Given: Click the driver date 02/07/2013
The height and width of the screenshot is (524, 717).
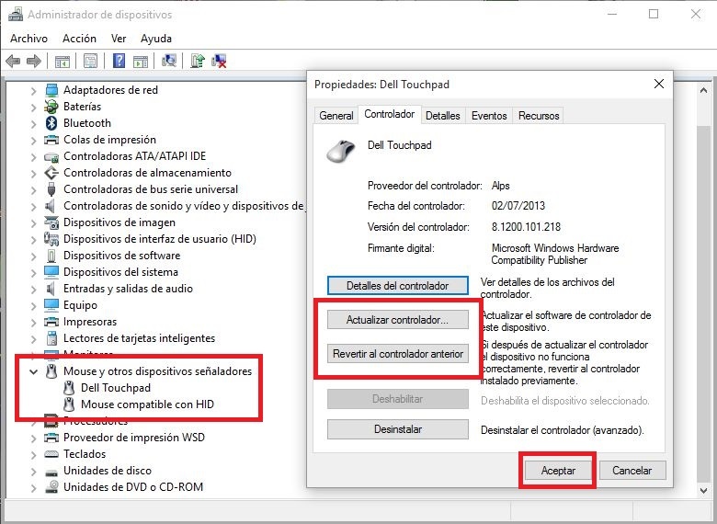Looking at the screenshot, I should pyautogui.click(x=518, y=206).
